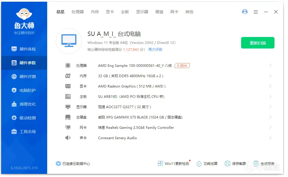Click the user account avatar icon
This screenshot has height=177, width=288.
point(245,12)
